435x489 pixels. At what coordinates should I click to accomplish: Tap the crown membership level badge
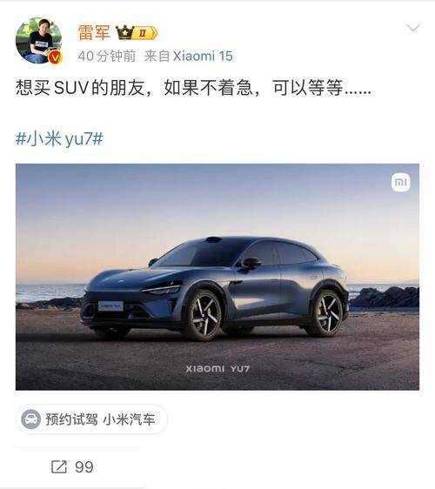pos(137,32)
